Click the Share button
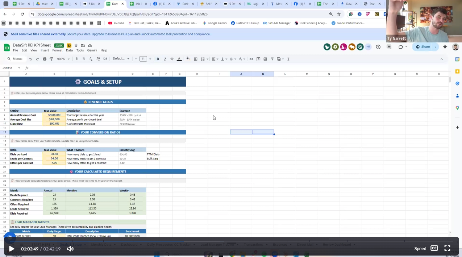Screen dimensions: 462x257 point(423,47)
